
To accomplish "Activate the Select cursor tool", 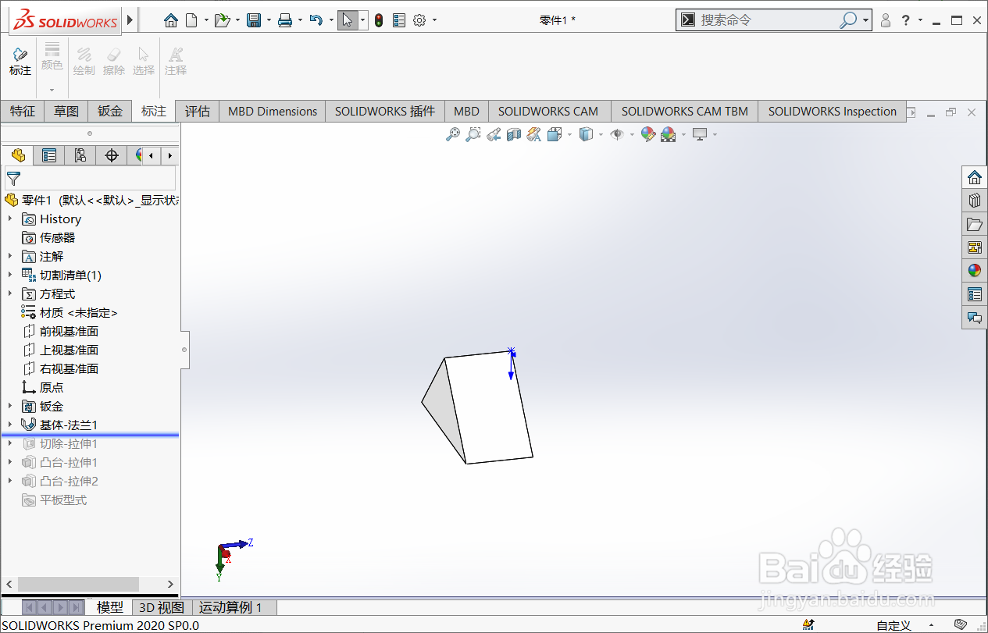I will pyautogui.click(x=348, y=20).
